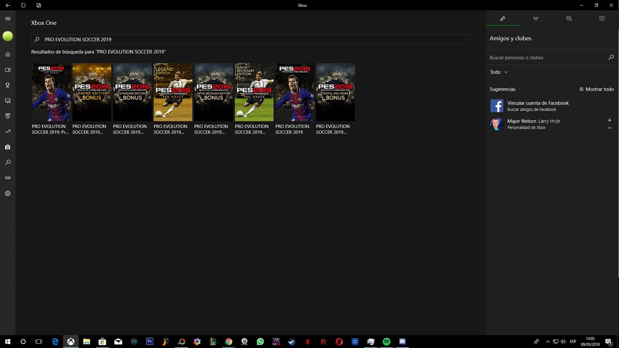Click 'Mostrar todo' suggestions link
This screenshot has height=348, width=619.
(x=596, y=89)
